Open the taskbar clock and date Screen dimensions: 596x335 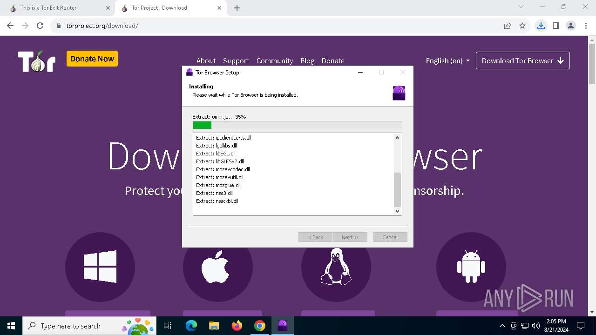556,326
